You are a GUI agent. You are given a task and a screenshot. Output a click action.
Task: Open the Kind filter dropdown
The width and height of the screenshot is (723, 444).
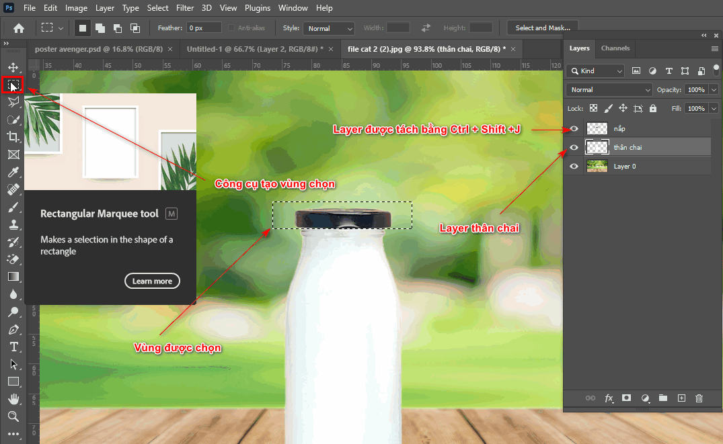coord(595,71)
